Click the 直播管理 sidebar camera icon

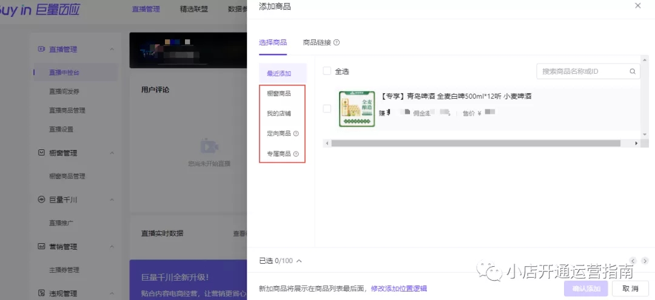coord(41,49)
